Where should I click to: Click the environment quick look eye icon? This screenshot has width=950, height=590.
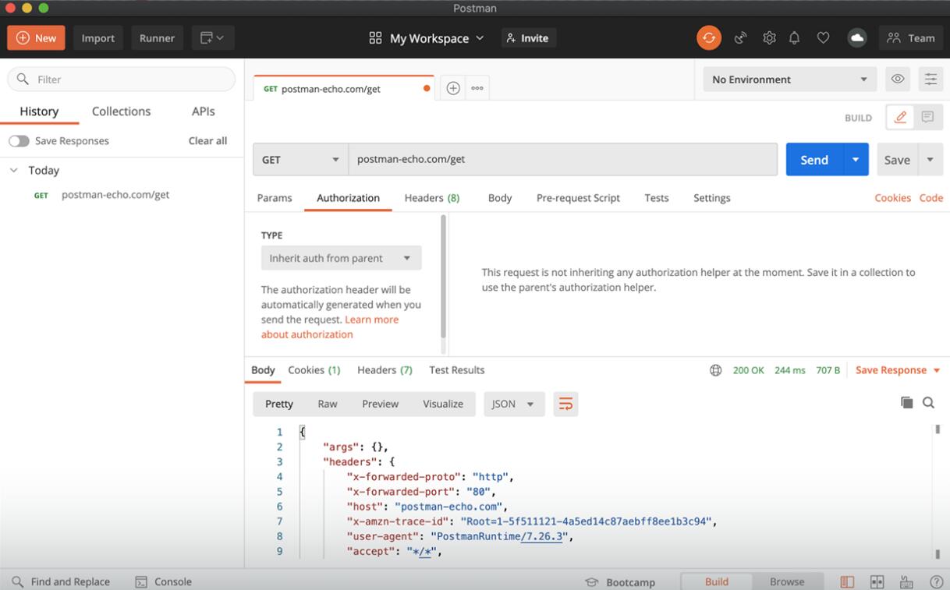898,79
